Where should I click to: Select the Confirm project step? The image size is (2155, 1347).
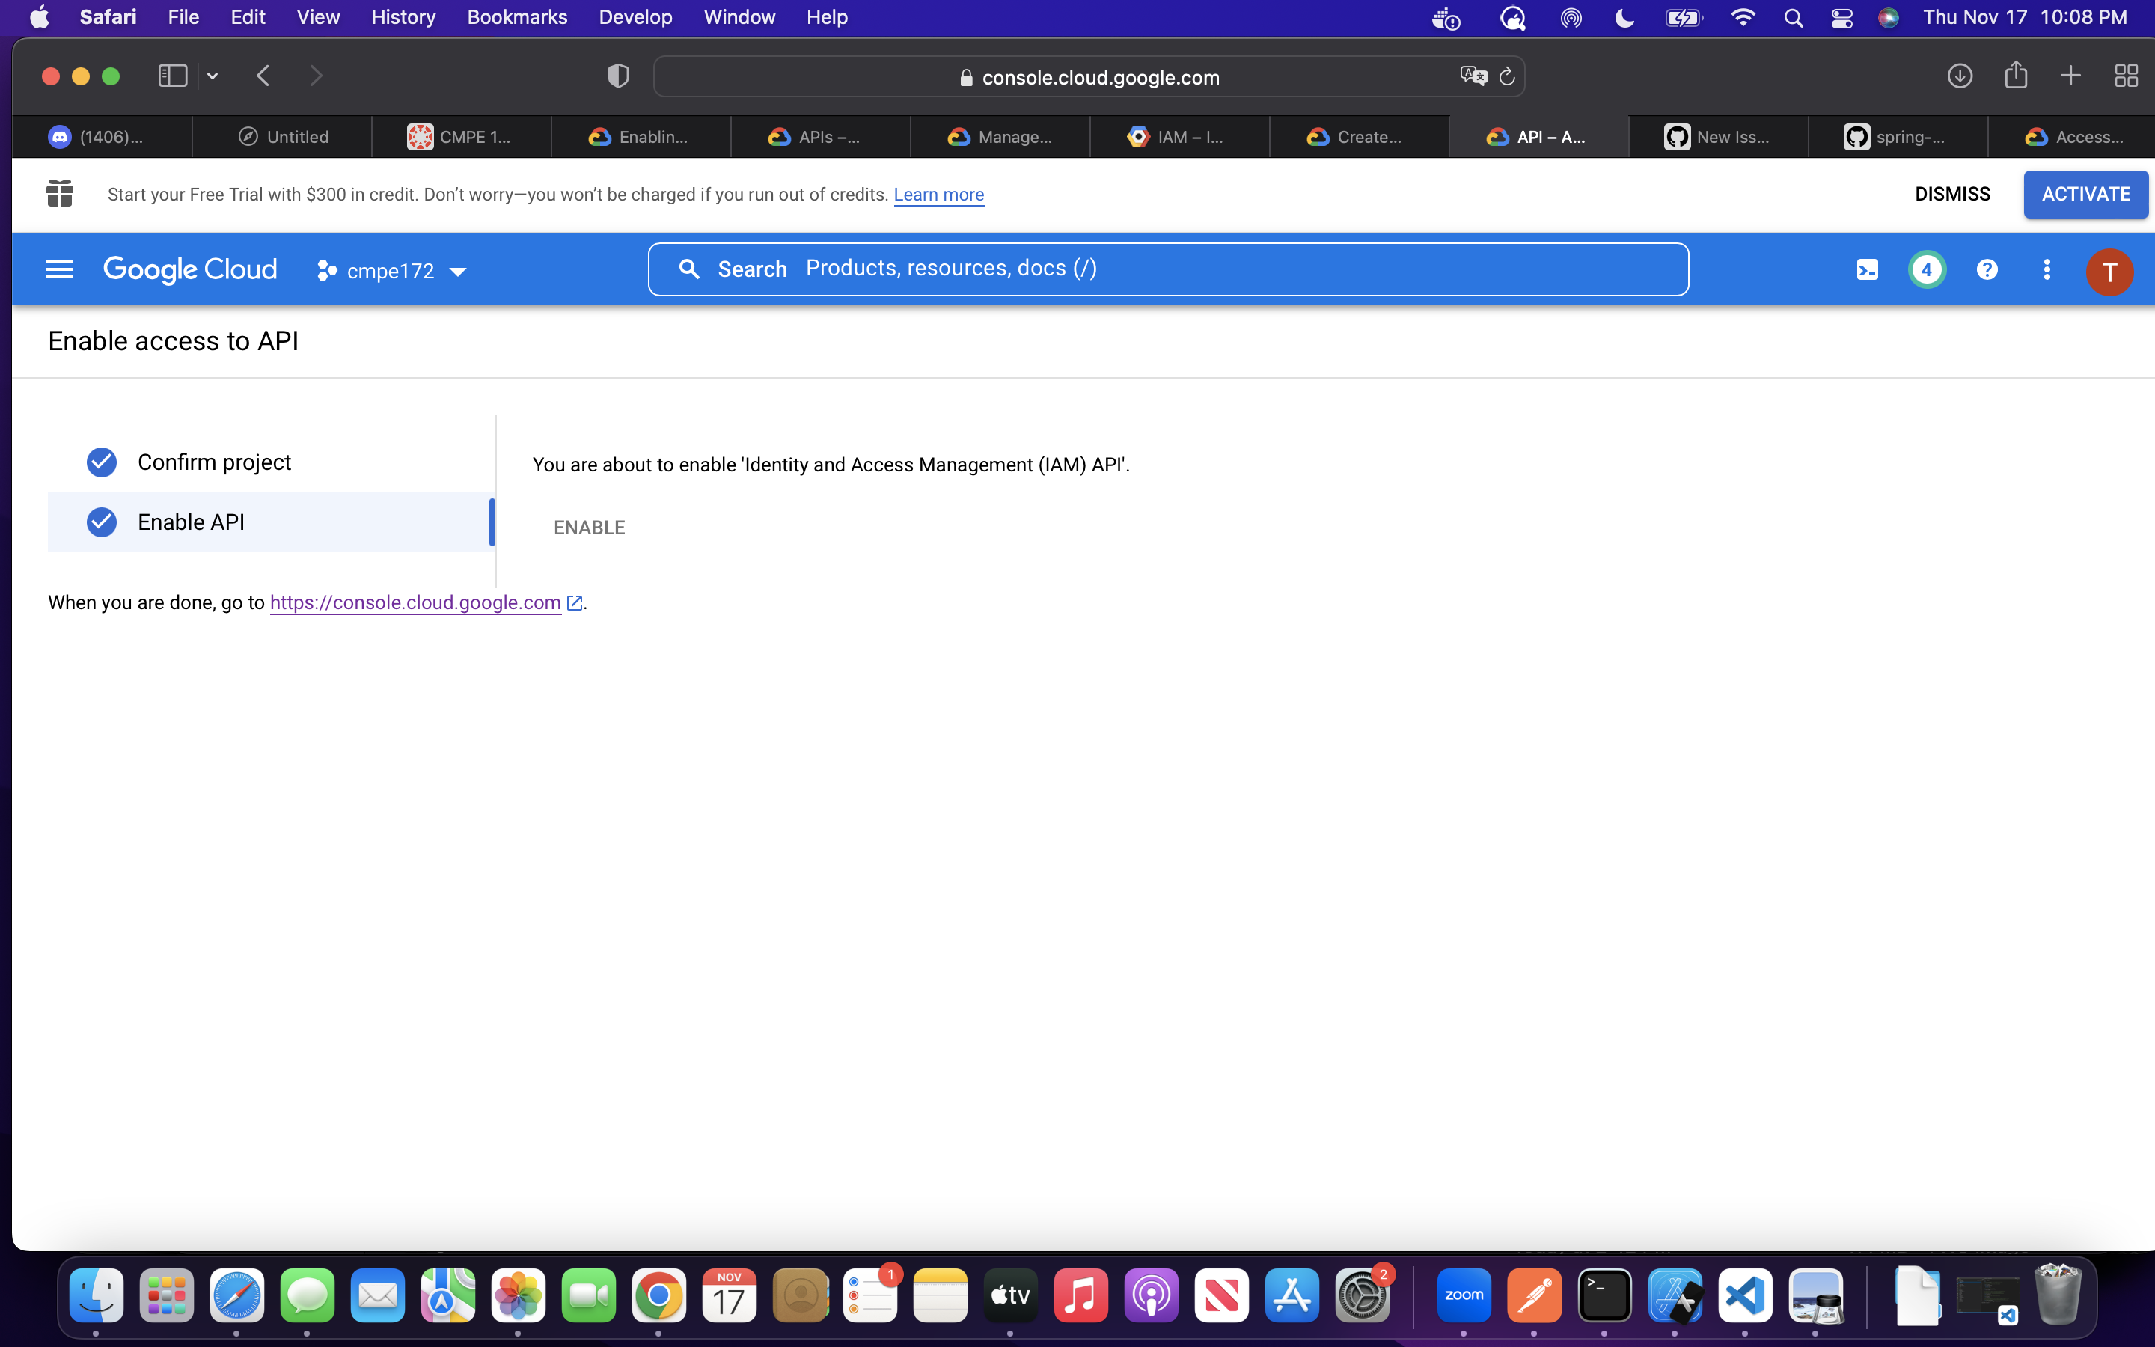tap(214, 462)
